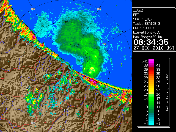Click the '40' ring label over sea, northeast

click(105, 44)
